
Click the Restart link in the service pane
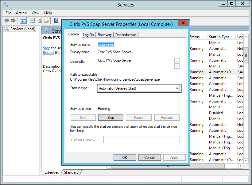point(48,52)
